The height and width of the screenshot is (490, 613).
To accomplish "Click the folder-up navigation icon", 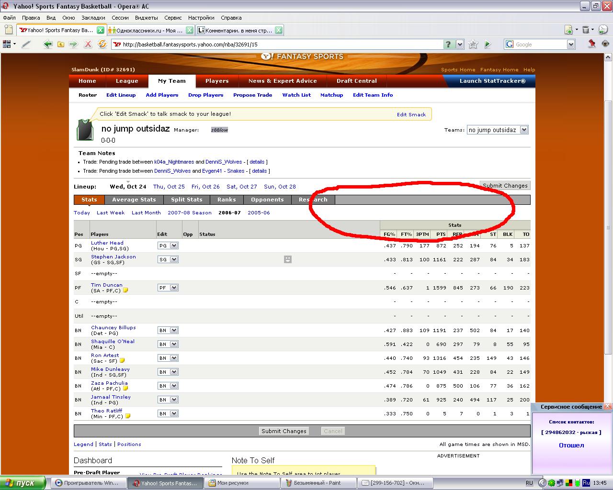I will click(x=61, y=44).
